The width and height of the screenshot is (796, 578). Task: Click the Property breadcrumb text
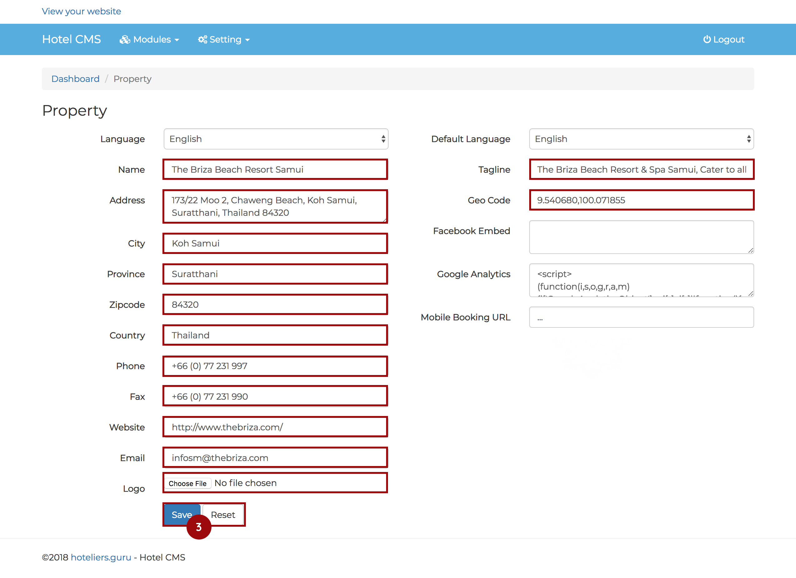tap(133, 79)
